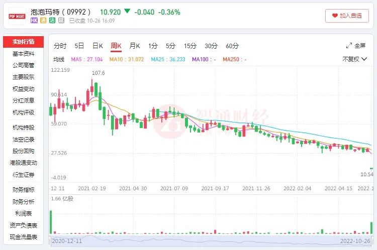Open 分红派息 in the sidebar
The image size is (377, 250).
tap(23, 100)
